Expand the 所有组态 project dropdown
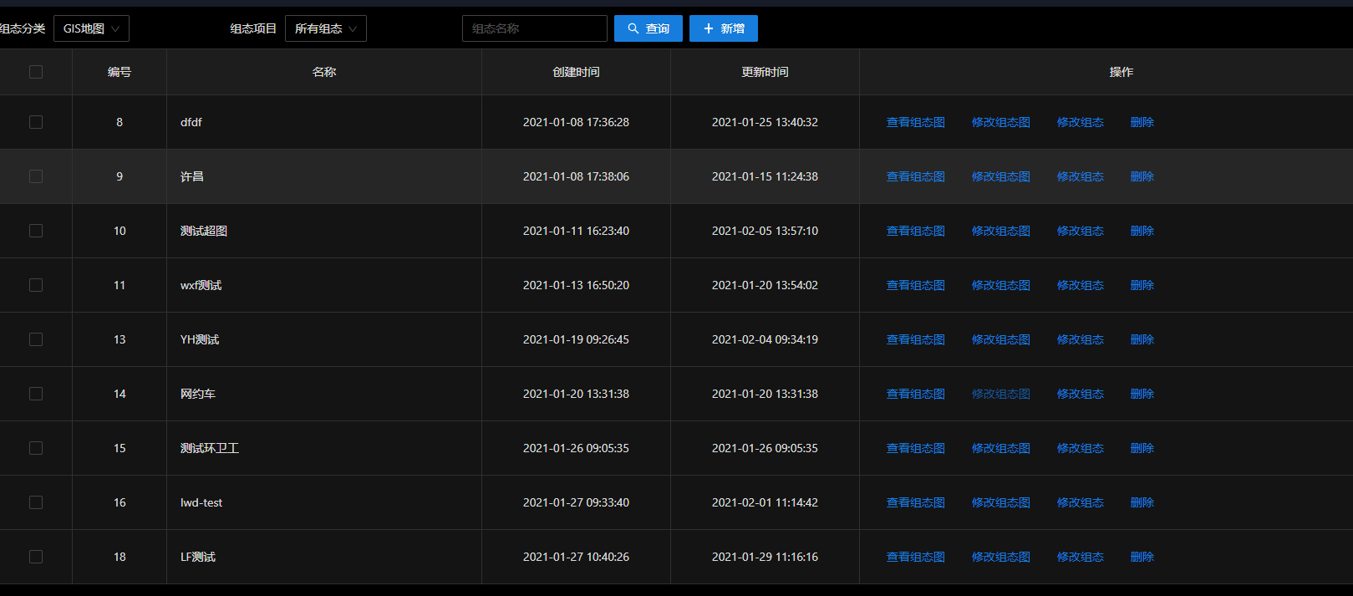 click(326, 28)
